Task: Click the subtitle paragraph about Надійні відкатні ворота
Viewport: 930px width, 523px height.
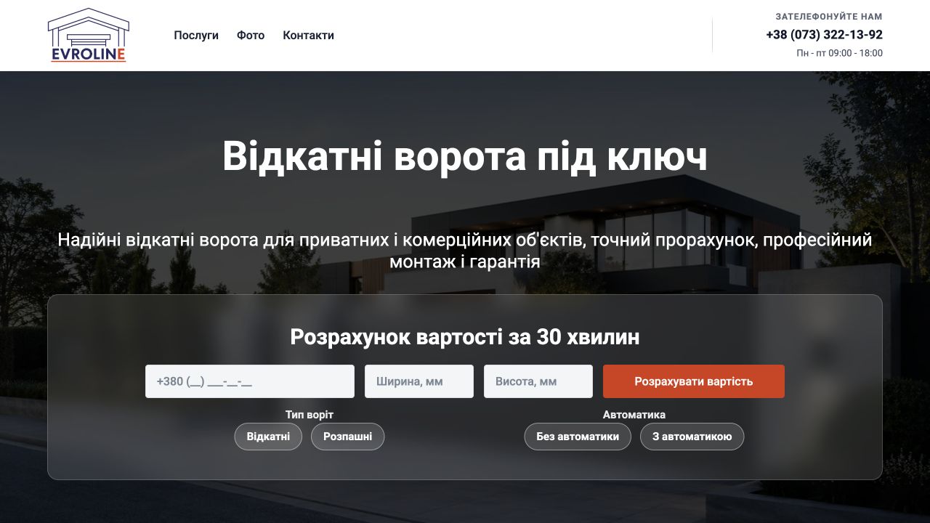Action: (465, 251)
